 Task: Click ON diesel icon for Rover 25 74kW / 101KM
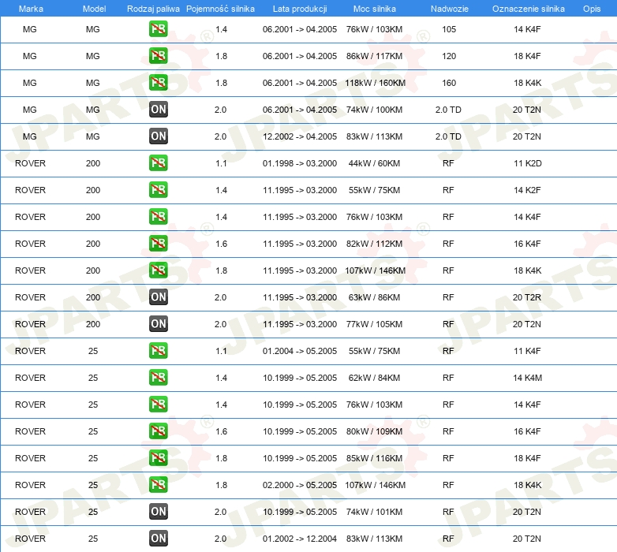point(158,512)
